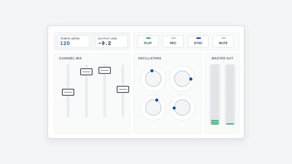Viewport: 292px width, 164px height.
Task: Toggle the MUTE button
Action: coord(223,41)
